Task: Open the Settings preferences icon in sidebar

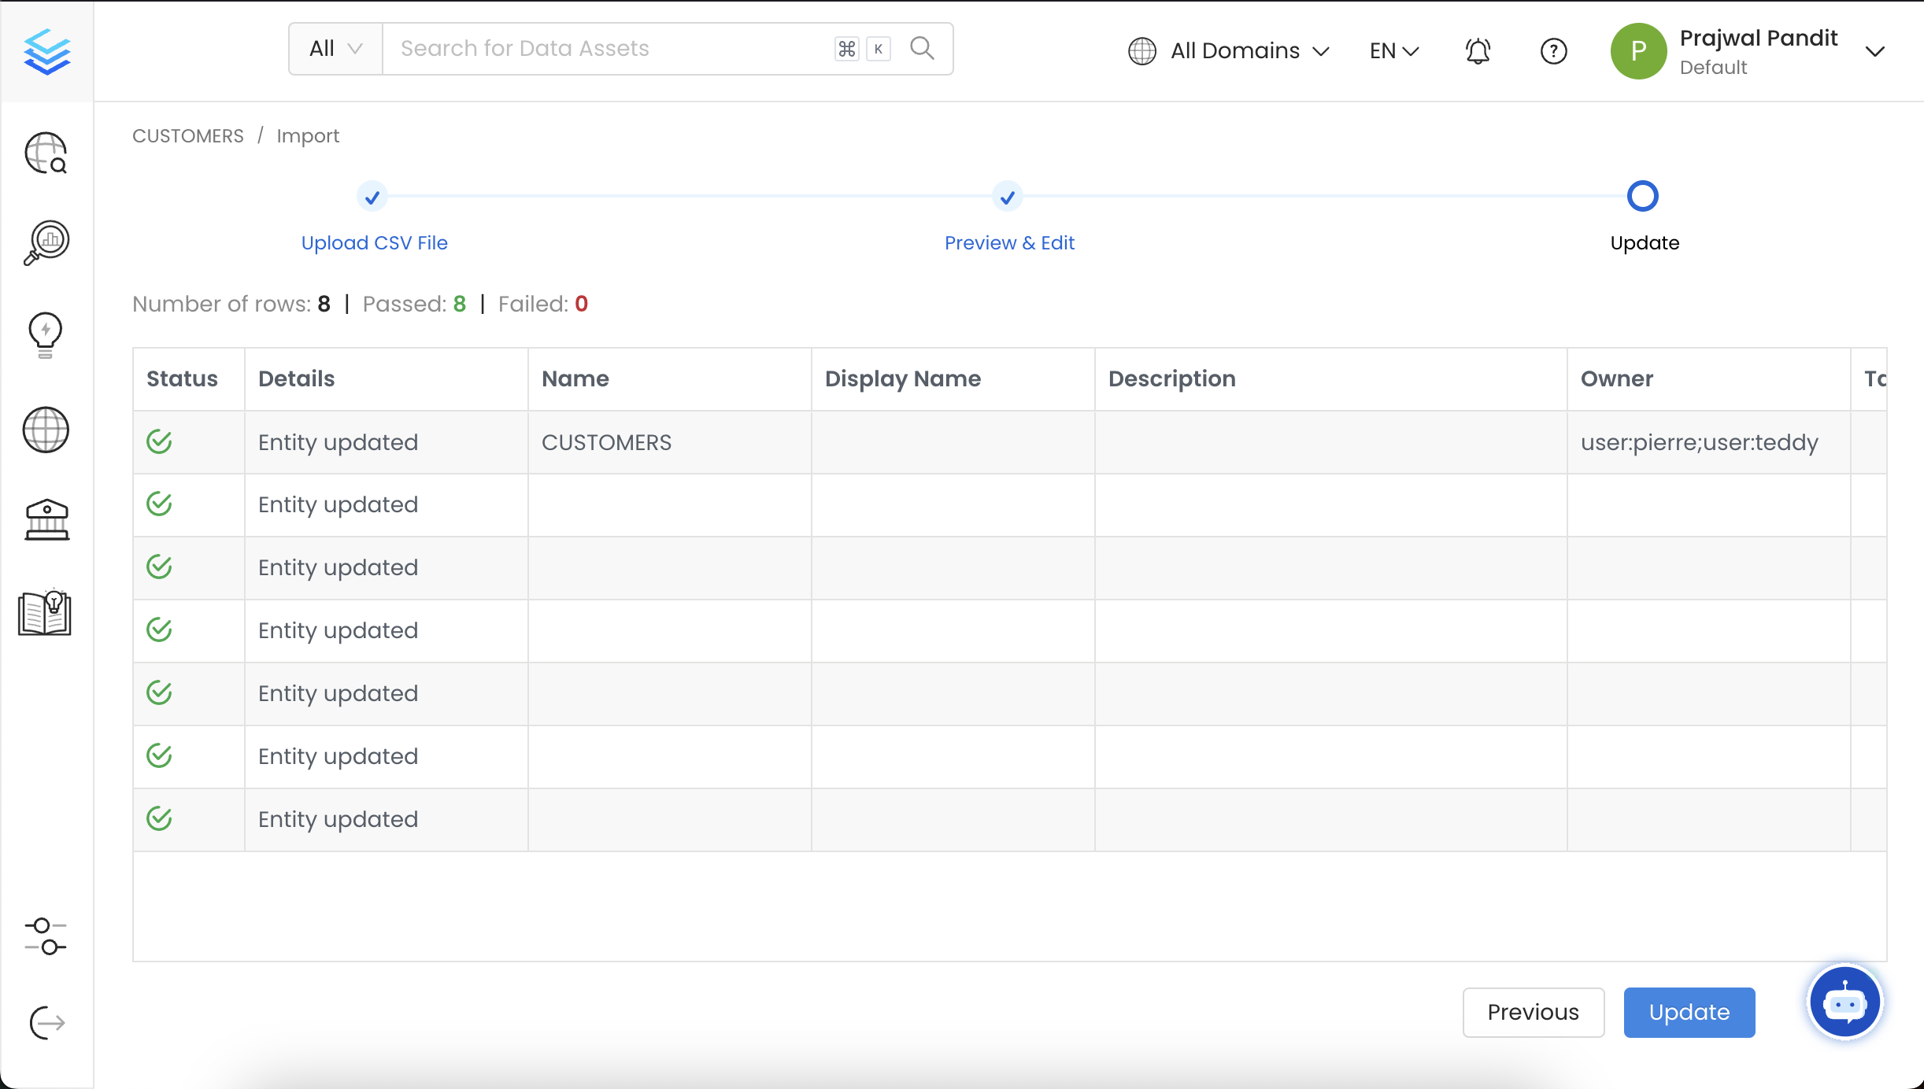Action: pyautogui.click(x=45, y=937)
